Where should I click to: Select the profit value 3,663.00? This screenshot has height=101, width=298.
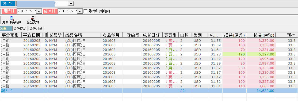(261, 86)
